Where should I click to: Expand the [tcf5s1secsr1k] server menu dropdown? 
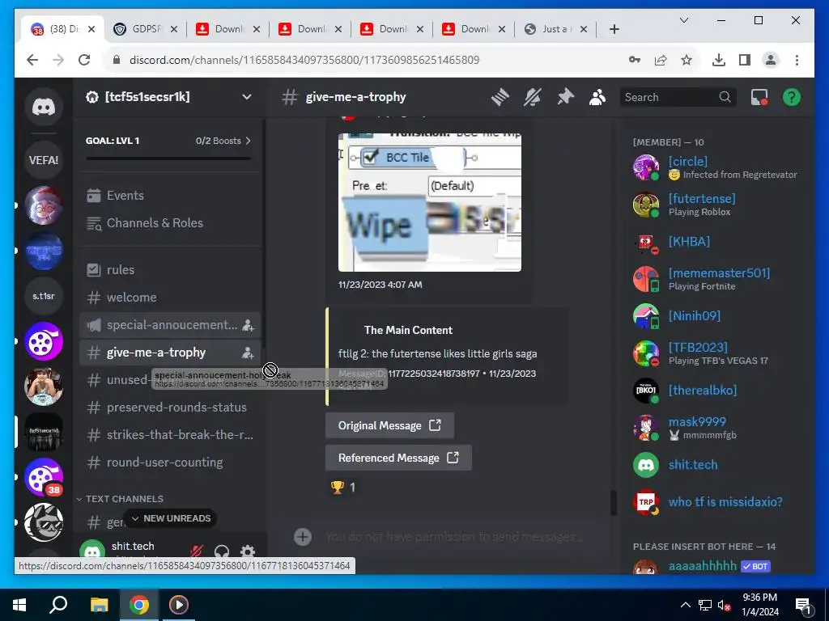coord(246,97)
